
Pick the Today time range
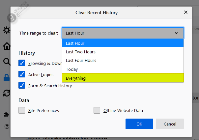click(x=123, y=69)
